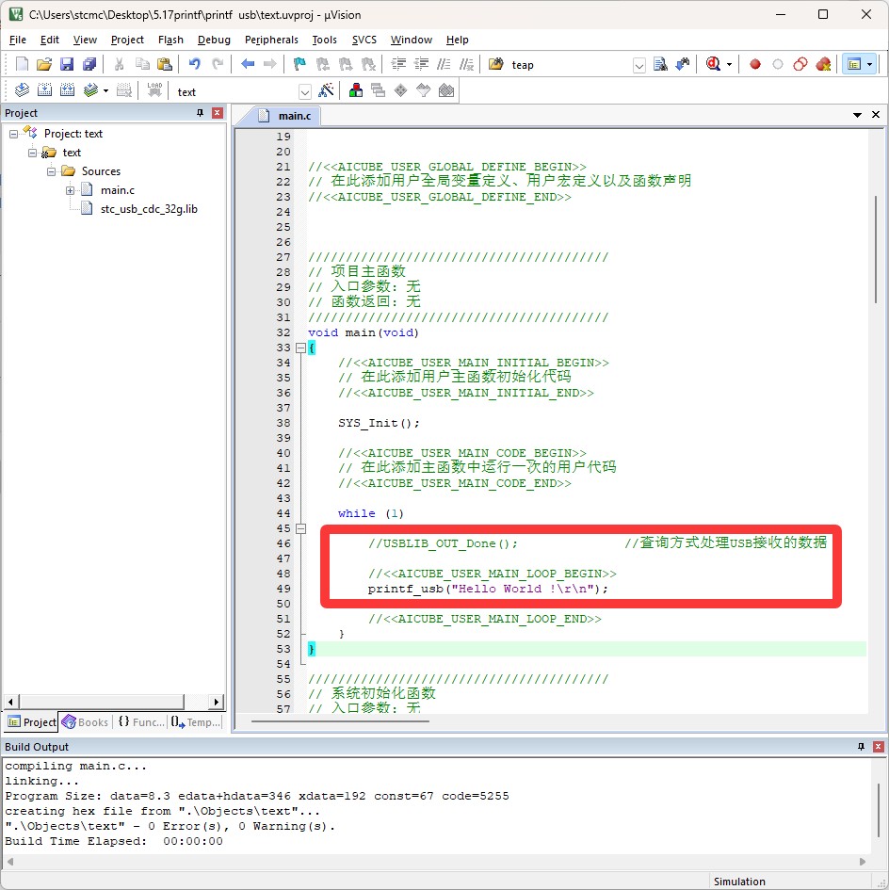This screenshot has width=889, height=890.
Task: Pin the Build Output panel pushpin
Action: (x=861, y=747)
